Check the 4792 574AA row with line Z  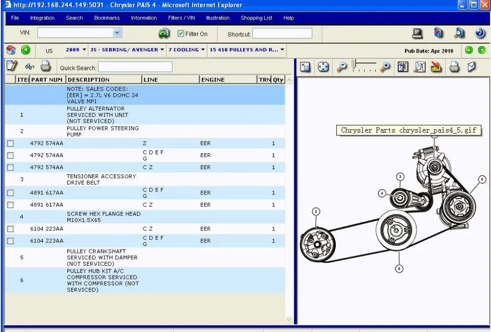coord(10,143)
